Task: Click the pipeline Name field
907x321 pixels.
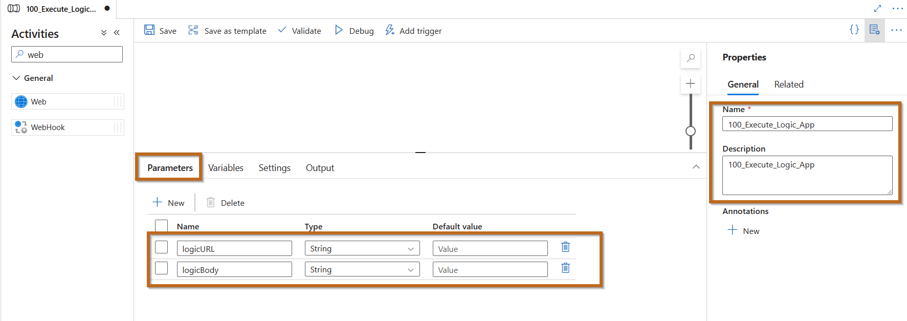Action: (x=807, y=124)
